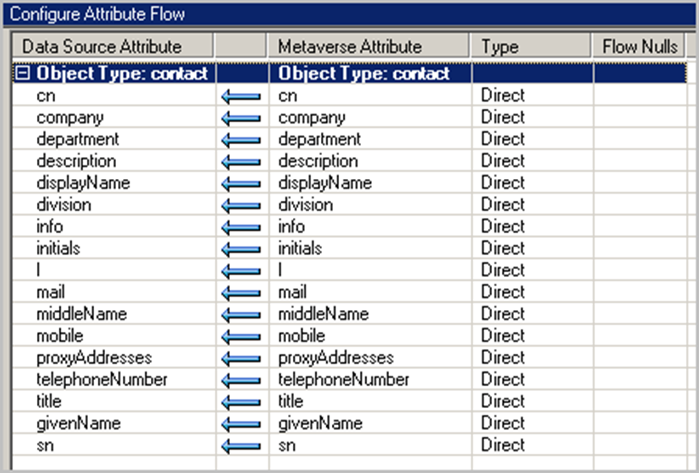Select the department data source attribute
The height and width of the screenshot is (473, 699).
78,139
